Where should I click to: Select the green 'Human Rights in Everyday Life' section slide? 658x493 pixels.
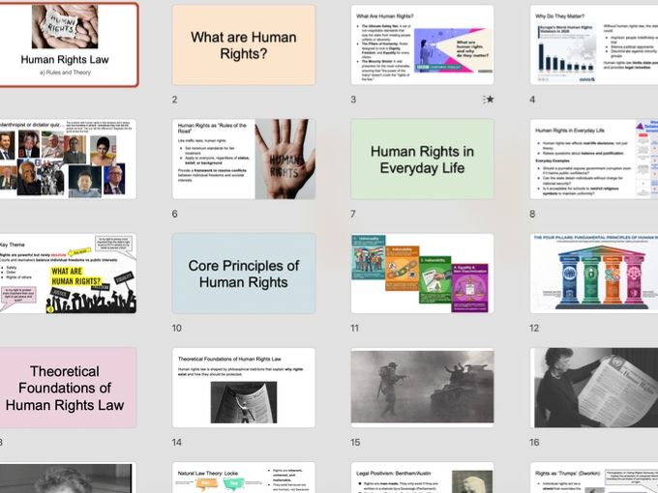pos(422,159)
